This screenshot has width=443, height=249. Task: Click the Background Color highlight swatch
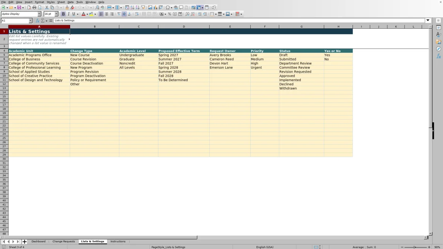tap(91, 14)
